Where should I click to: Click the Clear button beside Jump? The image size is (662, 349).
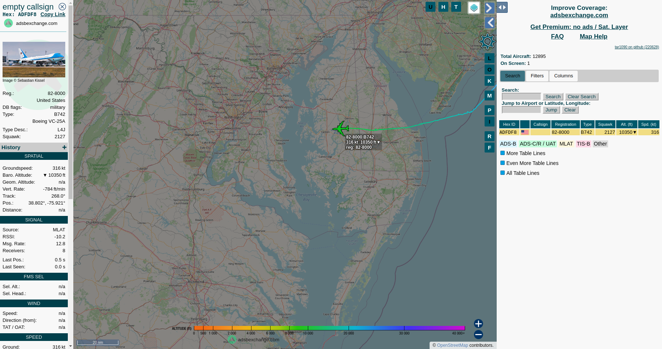click(x=570, y=110)
